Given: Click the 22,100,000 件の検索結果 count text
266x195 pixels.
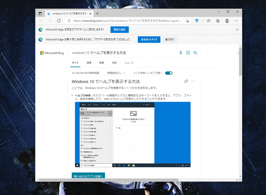Looking at the screenshot, I should click(85, 73).
